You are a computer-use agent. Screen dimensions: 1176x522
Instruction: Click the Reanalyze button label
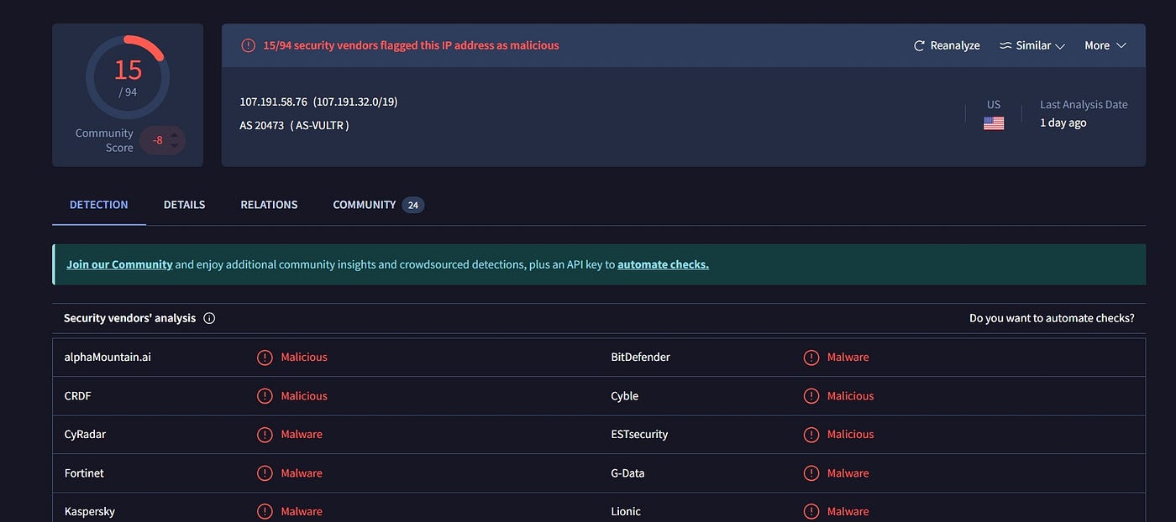(955, 45)
